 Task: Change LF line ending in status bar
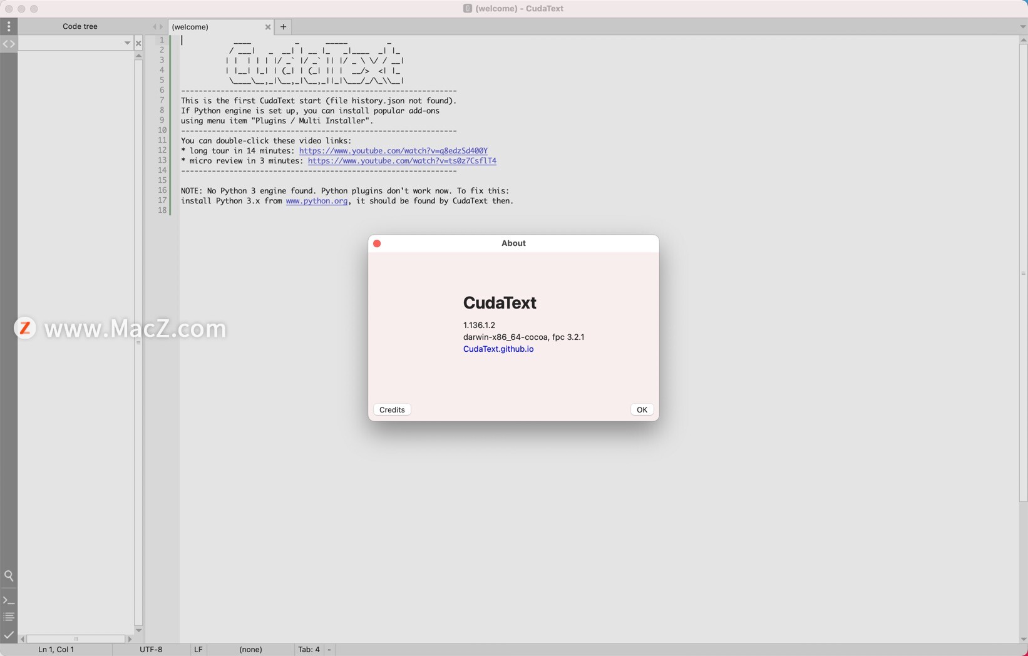(198, 650)
